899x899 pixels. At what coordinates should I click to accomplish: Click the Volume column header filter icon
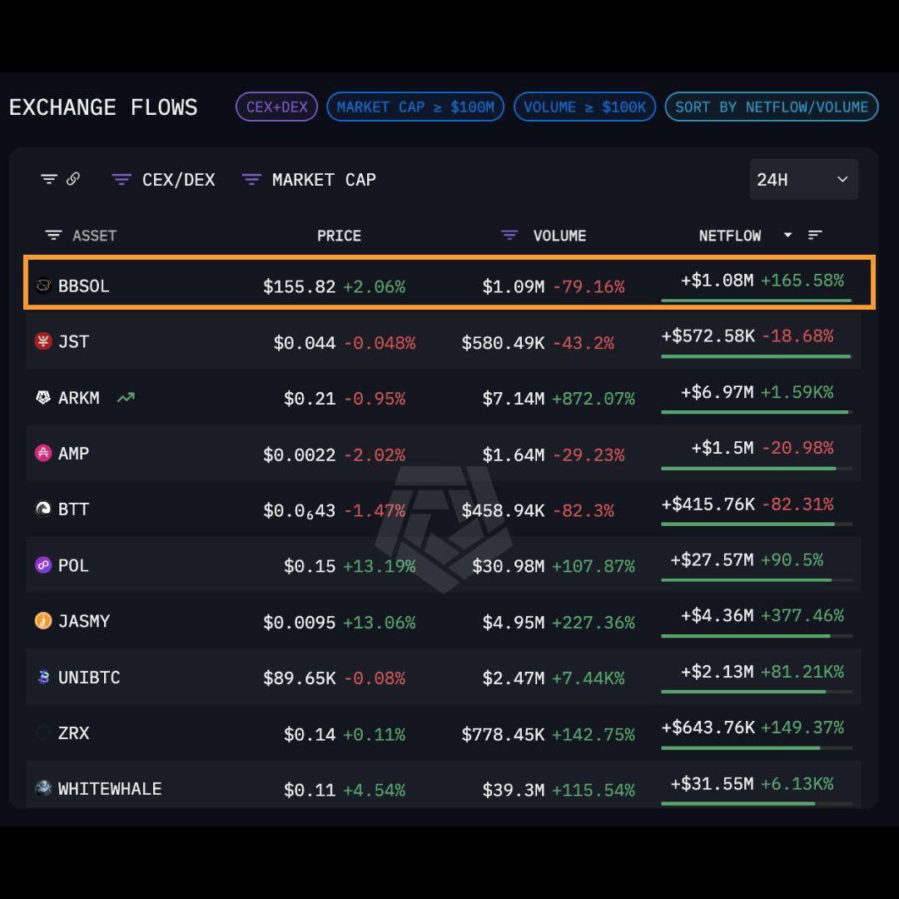point(509,236)
